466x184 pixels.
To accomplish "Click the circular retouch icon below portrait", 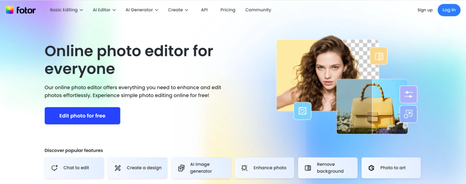I will click(303, 110).
